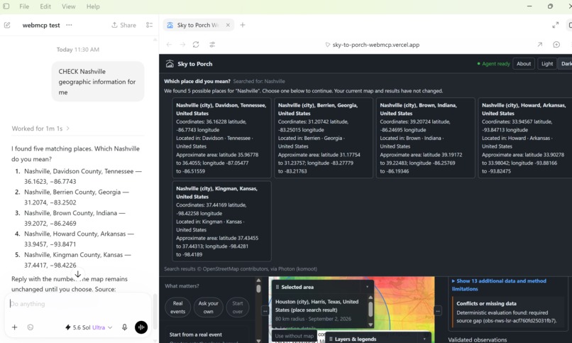Image resolution: width=572 pixels, height=343 pixels.
Task: Jump to latest message with down arrow
Action: pos(77,274)
